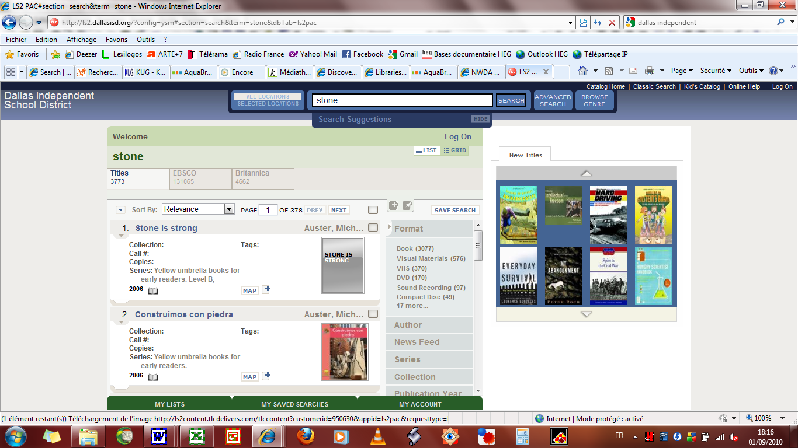
Task: Toggle Selected Locations search scope
Action: [268, 104]
